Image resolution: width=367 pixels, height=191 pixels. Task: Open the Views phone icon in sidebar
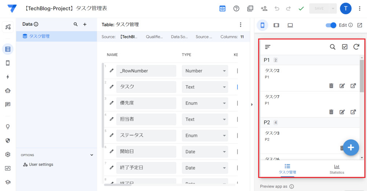click(8, 63)
